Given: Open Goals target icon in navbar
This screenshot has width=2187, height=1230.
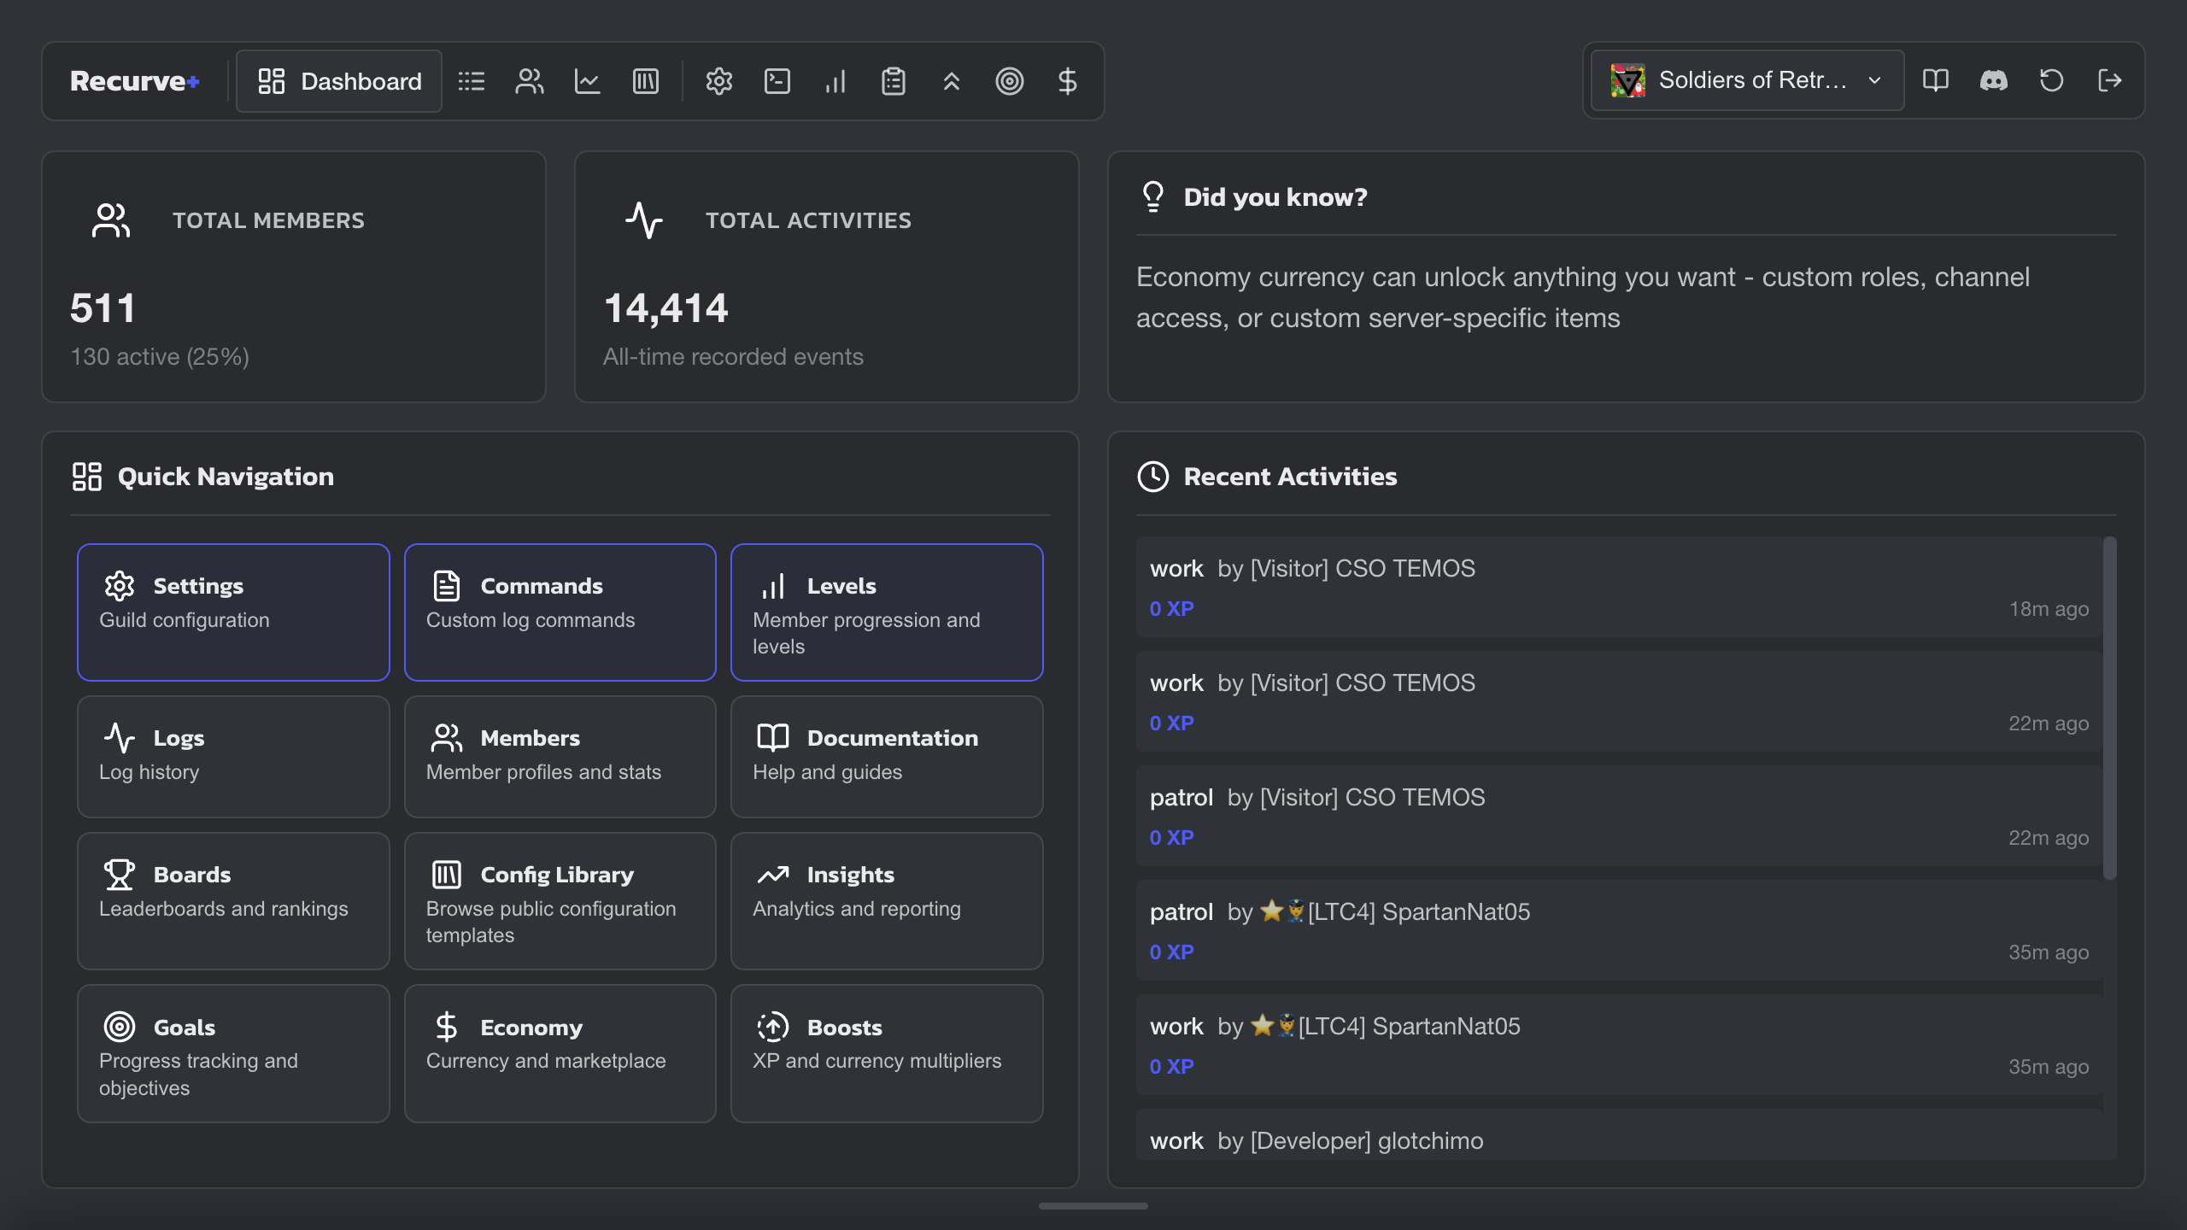Looking at the screenshot, I should point(1009,81).
